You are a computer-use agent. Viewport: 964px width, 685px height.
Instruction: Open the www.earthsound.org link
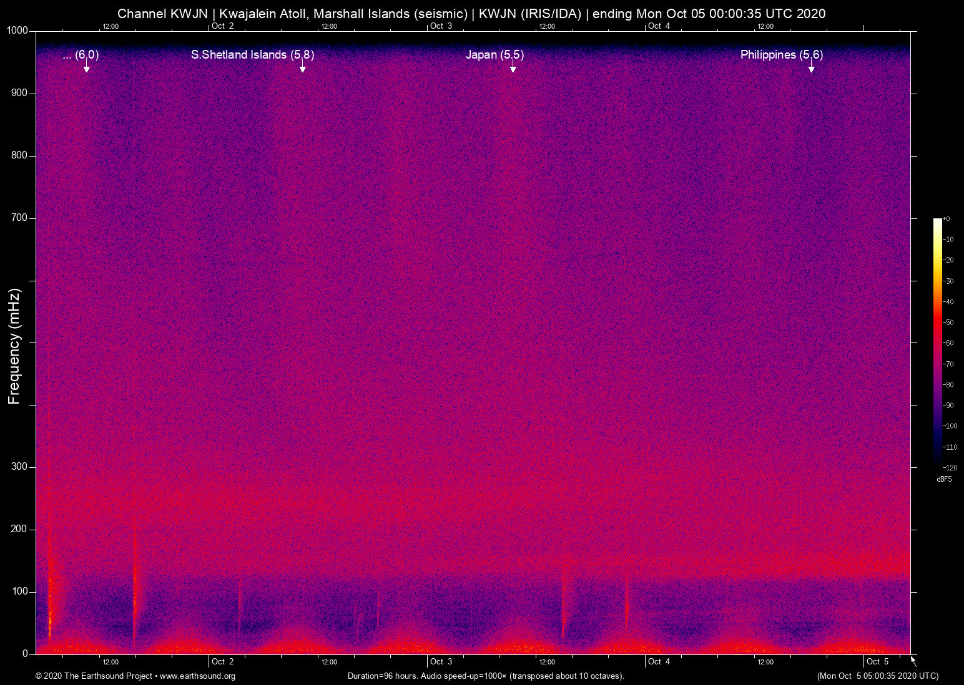[198, 676]
